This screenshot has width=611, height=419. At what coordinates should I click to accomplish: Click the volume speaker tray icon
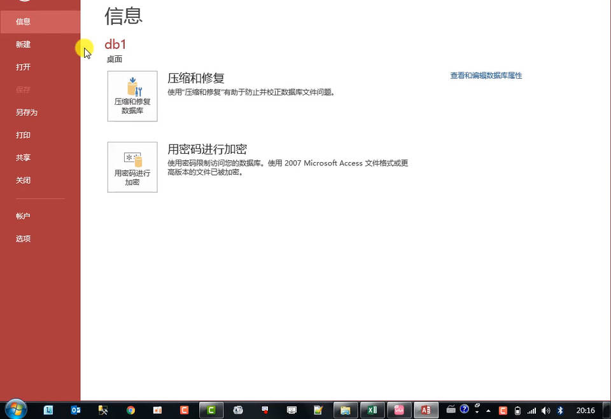545,411
